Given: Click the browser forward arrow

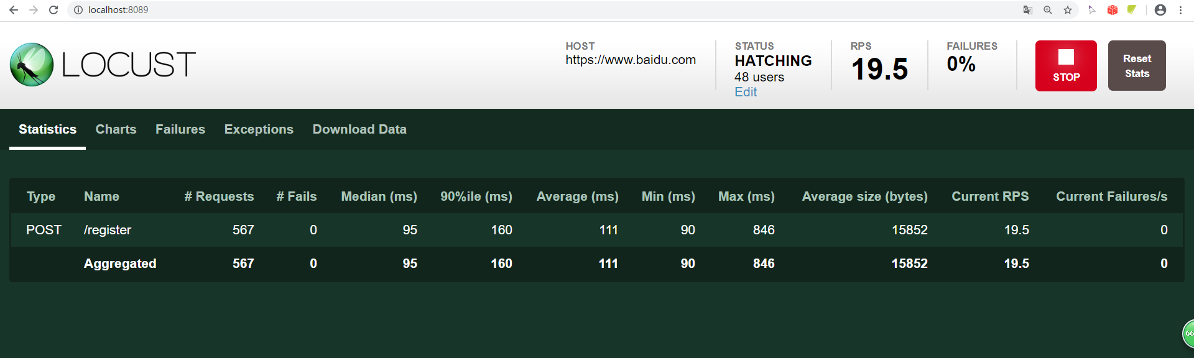Looking at the screenshot, I should pos(34,10).
